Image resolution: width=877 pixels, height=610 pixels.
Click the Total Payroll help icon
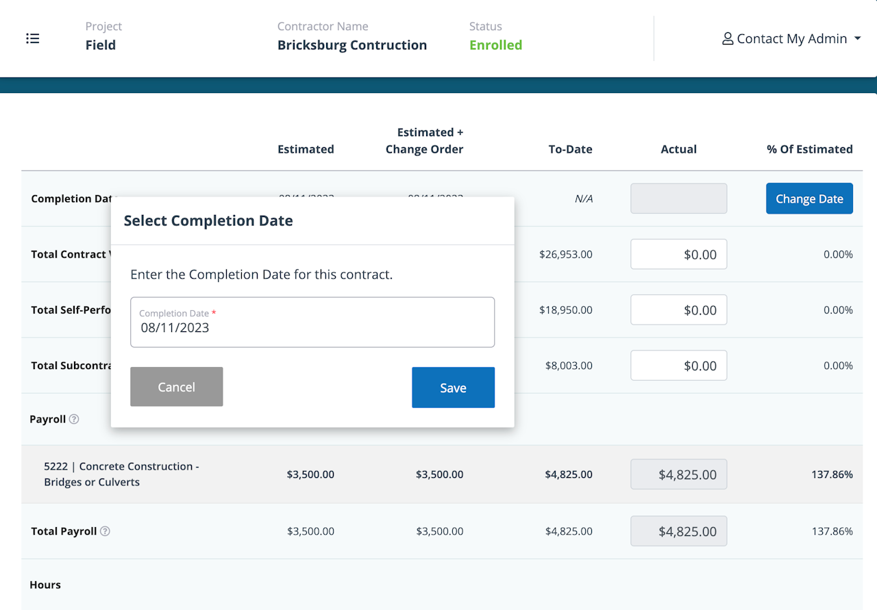[105, 531]
